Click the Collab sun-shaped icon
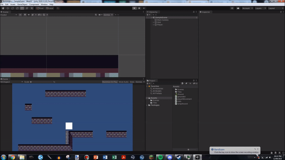 pyautogui.click(x=232, y=8)
